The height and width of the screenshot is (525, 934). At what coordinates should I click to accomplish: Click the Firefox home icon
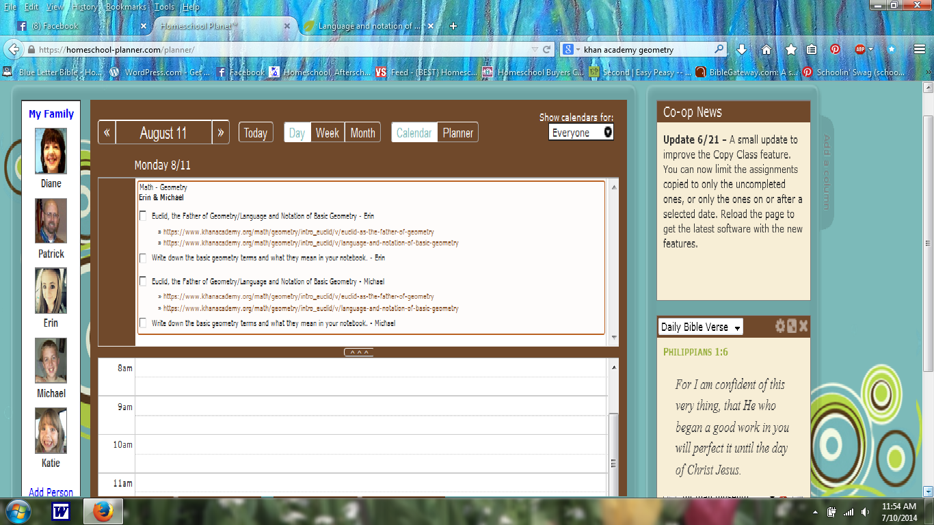(766, 49)
